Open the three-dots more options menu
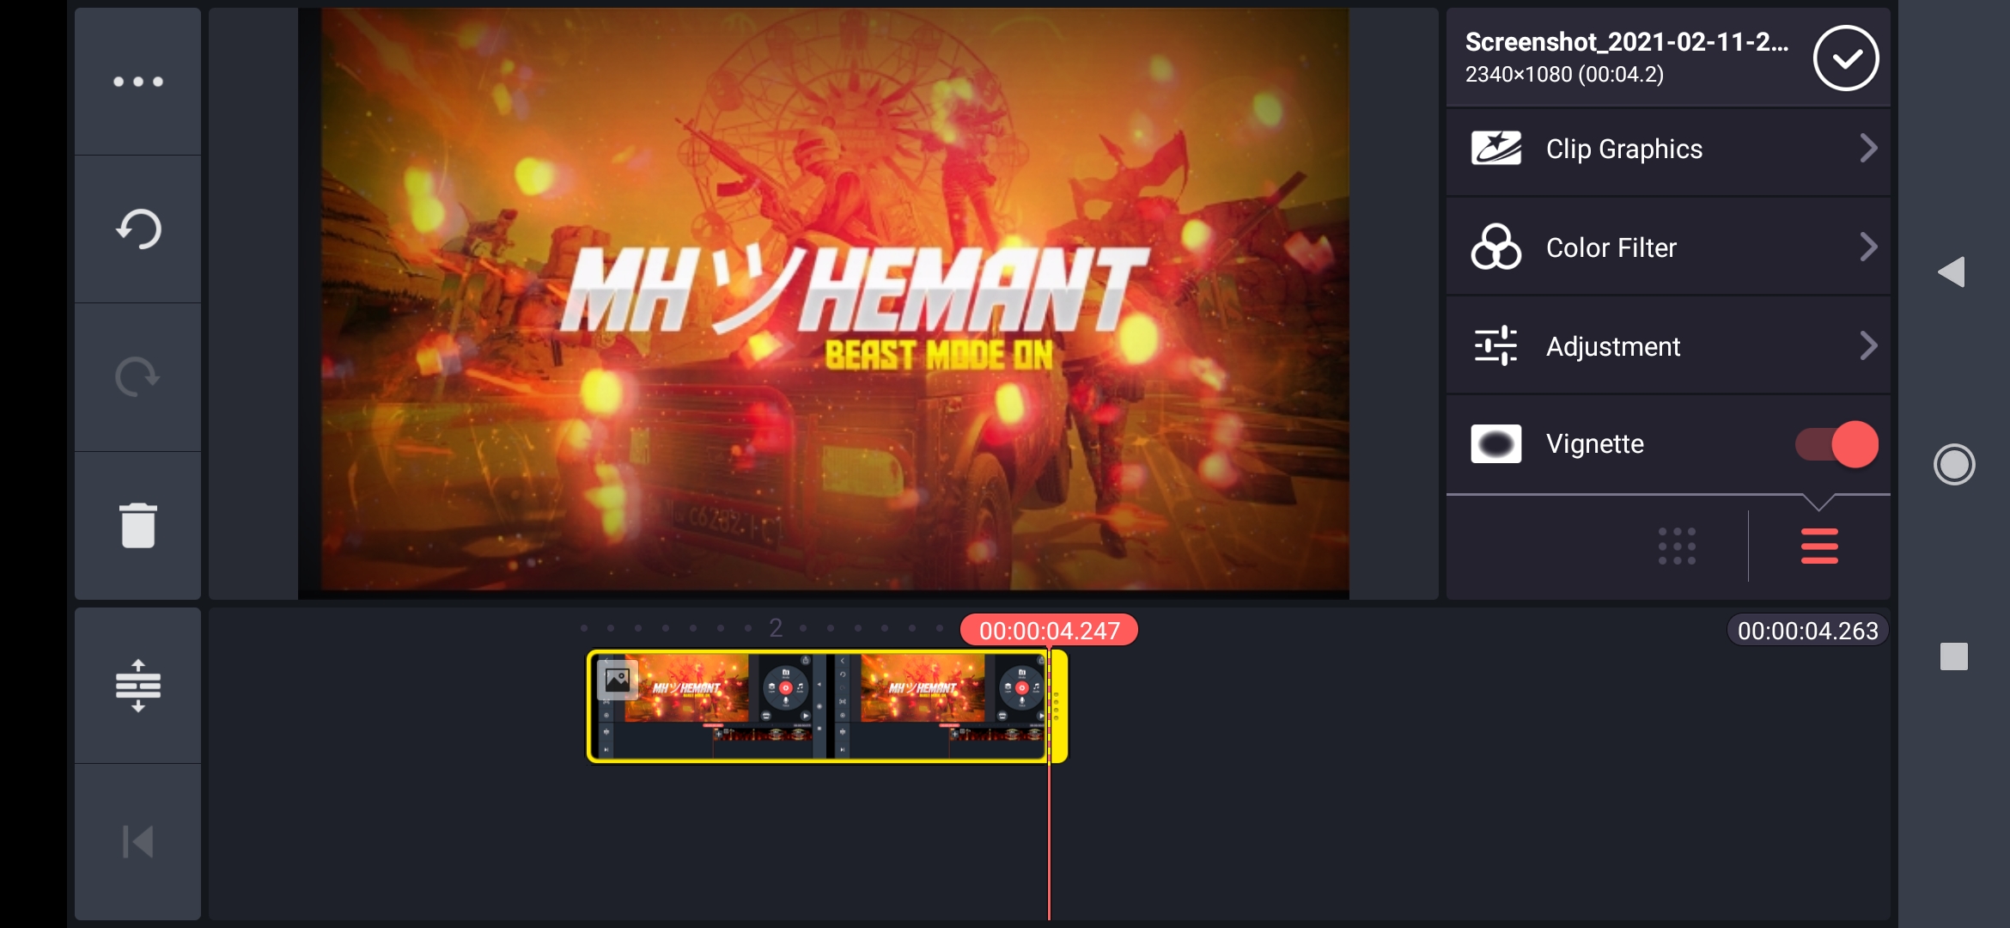 pyautogui.click(x=137, y=82)
